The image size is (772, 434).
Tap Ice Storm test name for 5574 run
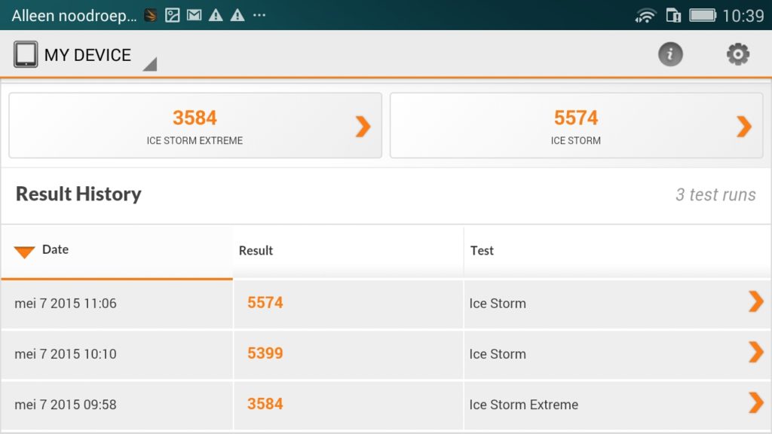click(498, 304)
